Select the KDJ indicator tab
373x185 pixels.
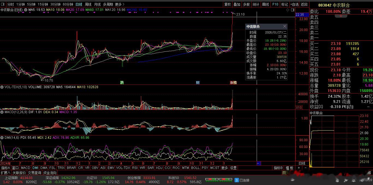coord(159,168)
